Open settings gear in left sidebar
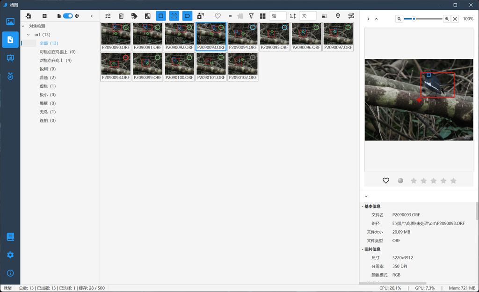Viewport: 479px width, 292px height. [x=10, y=255]
